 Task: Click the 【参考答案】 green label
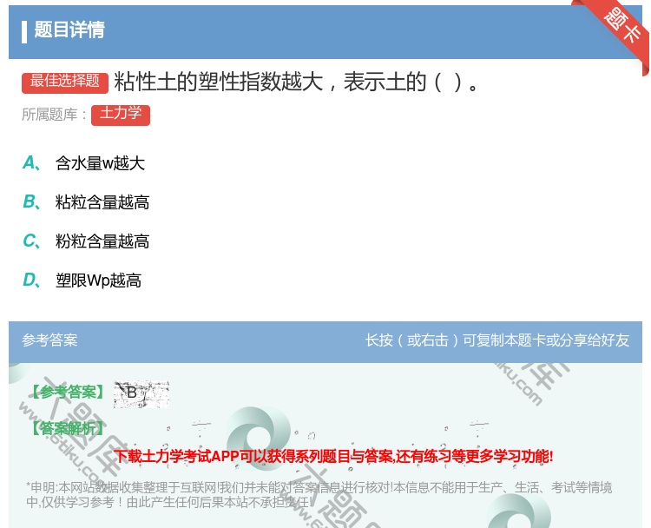click(68, 392)
